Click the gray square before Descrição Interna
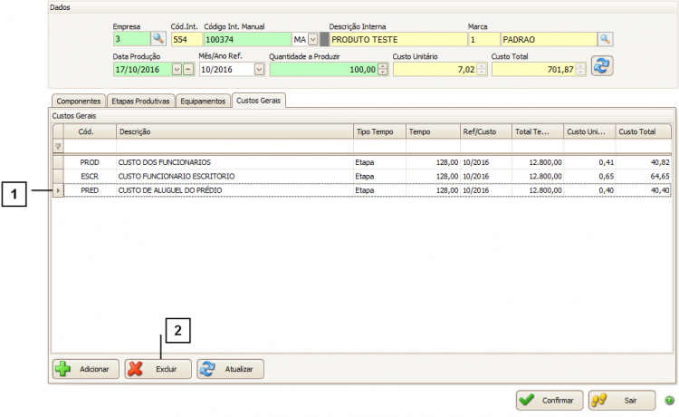The width and height of the screenshot is (679, 417). (325, 39)
